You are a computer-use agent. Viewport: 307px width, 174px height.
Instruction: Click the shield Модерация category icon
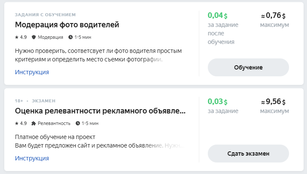34,37
